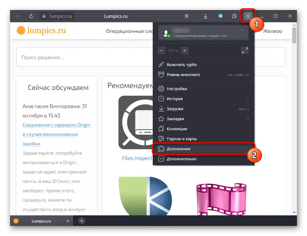Bookmark this page with the bookmark icon
The image size is (307, 236).
187,16
